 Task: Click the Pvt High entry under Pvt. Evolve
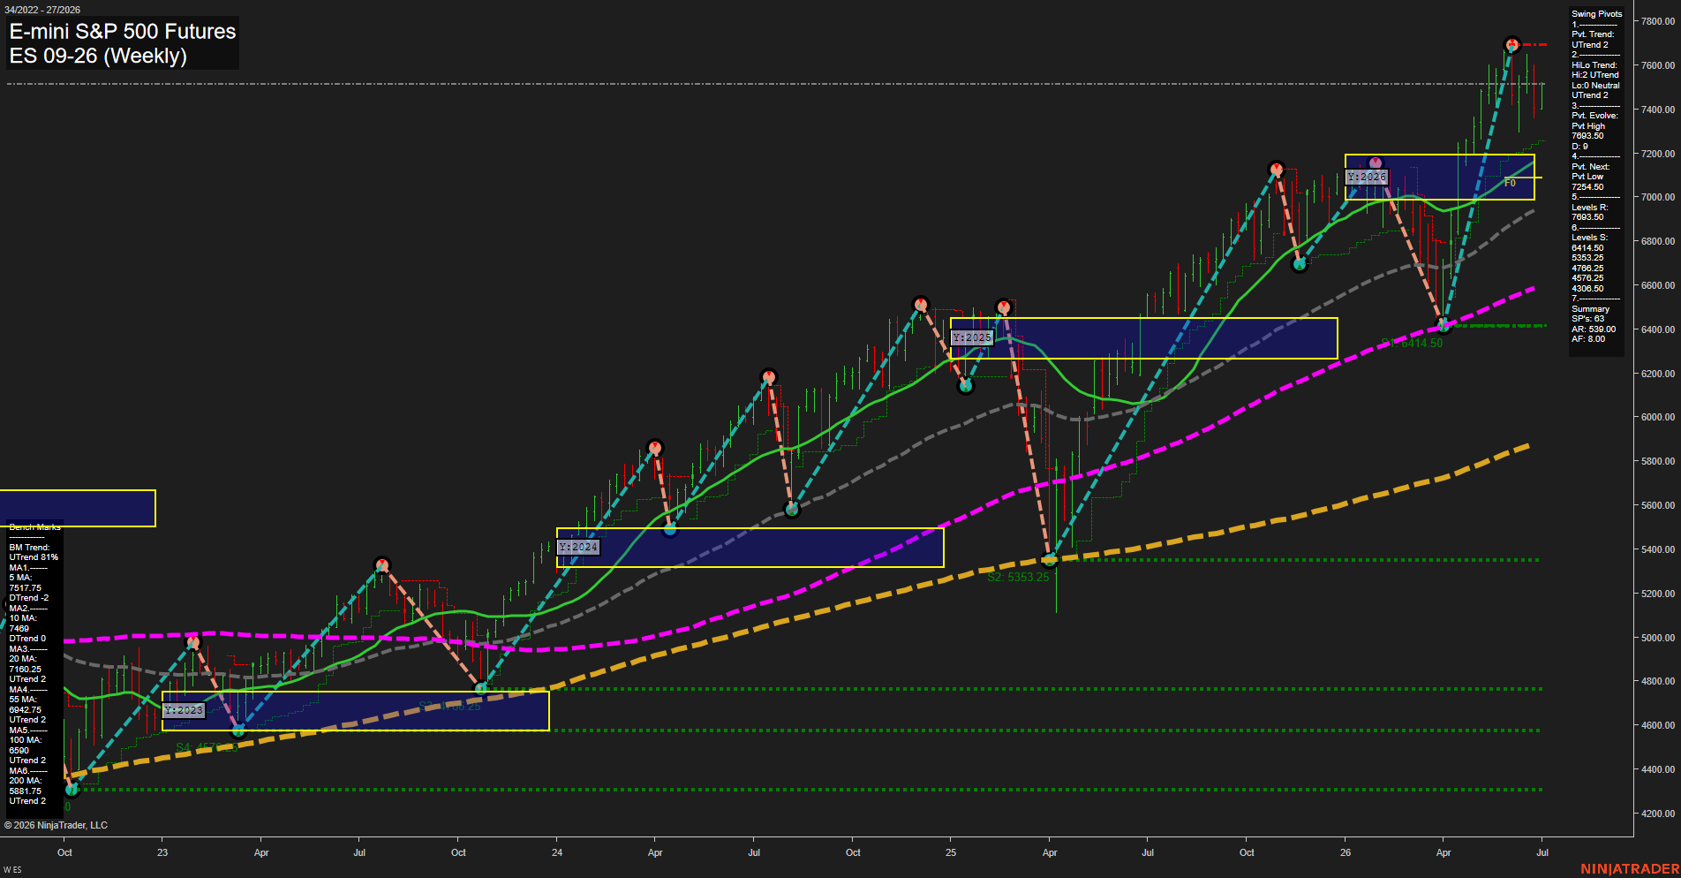[1588, 126]
